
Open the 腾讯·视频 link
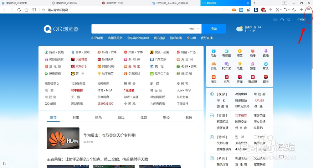coord(54,52)
